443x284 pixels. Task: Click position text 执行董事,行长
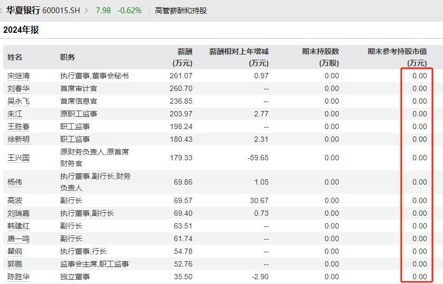pyautogui.click(x=84, y=251)
